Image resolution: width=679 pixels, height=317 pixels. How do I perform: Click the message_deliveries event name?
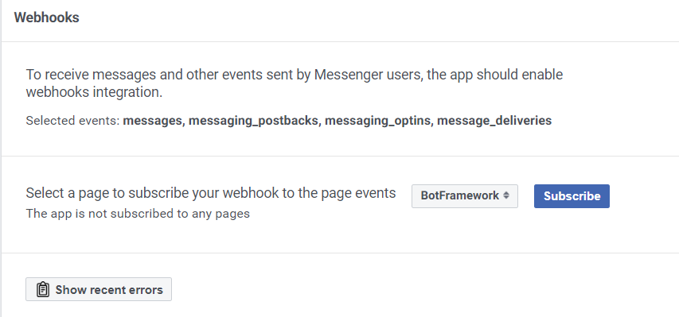click(x=494, y=121)
